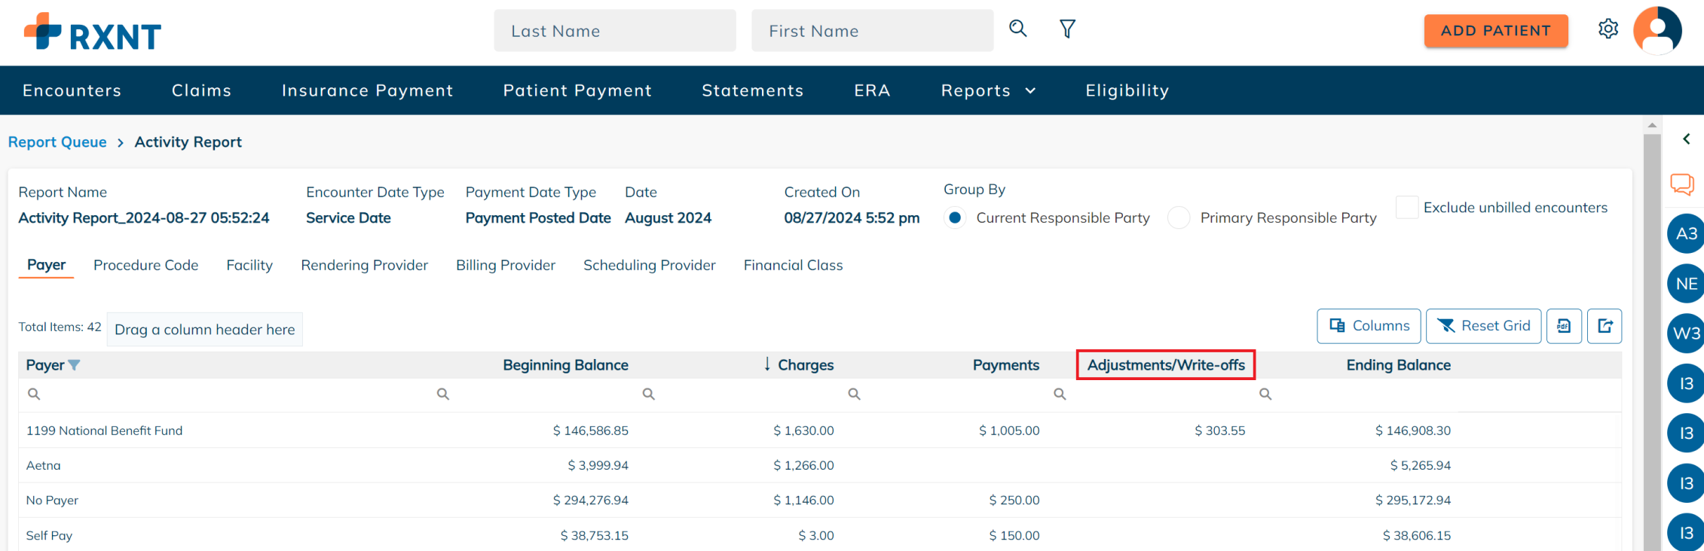Open settings via the gear icon
This screenshot has width=1704, height=551.
(1608, 29)
